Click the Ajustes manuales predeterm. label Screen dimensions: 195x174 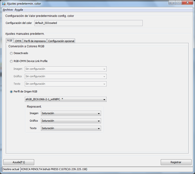(25, 34)
